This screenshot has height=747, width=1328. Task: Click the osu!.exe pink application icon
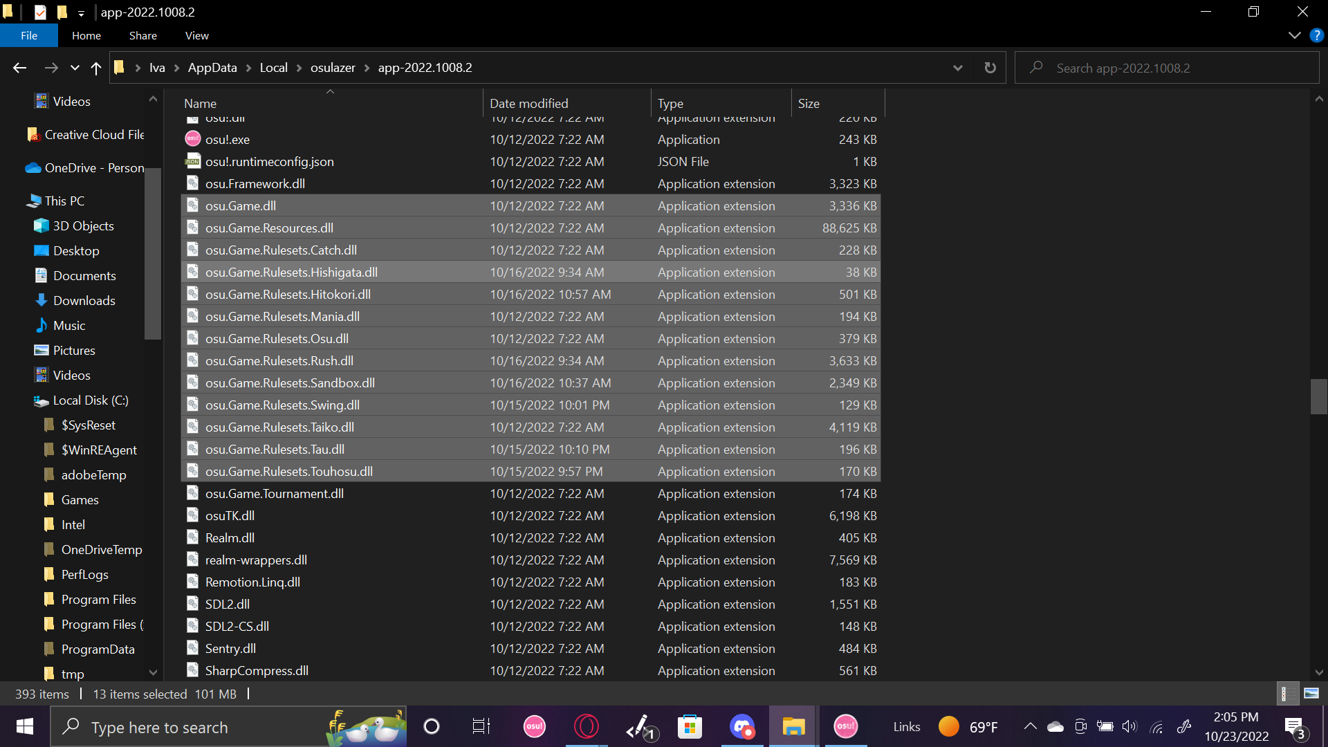click(192, 139)
